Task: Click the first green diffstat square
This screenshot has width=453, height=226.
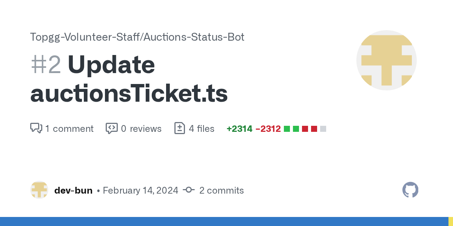Action: click(287, 129)
